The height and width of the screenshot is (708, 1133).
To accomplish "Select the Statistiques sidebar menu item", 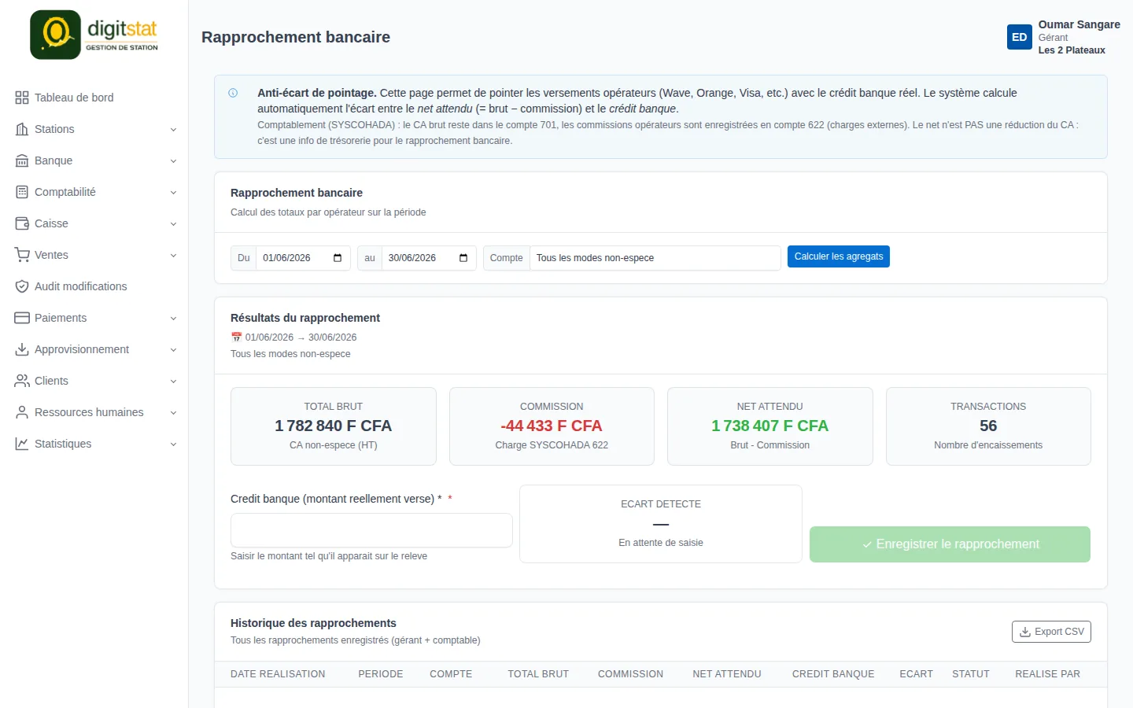I will coord(94,444).
